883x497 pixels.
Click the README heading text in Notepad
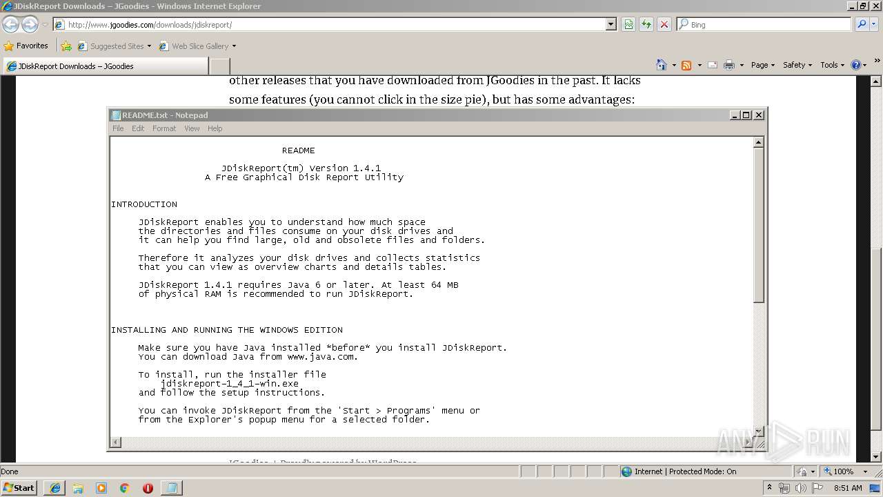298,150
